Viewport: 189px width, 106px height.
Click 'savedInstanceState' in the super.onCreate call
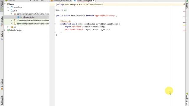(92, 27)
